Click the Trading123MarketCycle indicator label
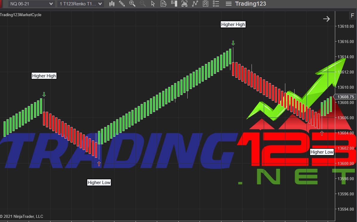This screenshot has width=357, height=222. [21, 15]
